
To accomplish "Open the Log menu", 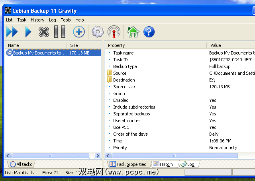I will (x=53, y=20).
